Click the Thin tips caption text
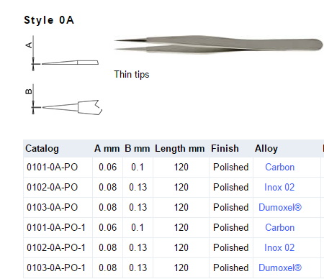The image size is (324, 279). pos(132,75)
